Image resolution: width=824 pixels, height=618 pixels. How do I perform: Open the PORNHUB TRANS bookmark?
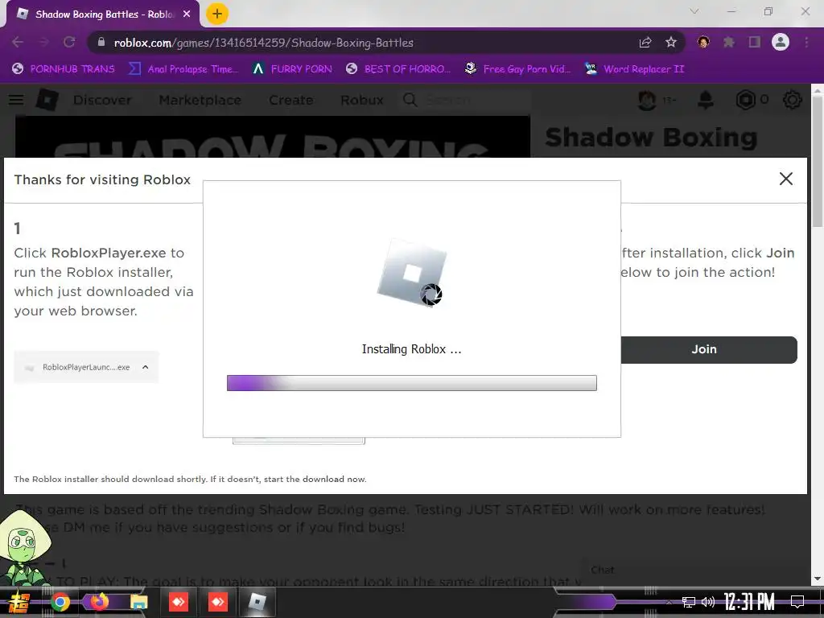tap(64, 69)
